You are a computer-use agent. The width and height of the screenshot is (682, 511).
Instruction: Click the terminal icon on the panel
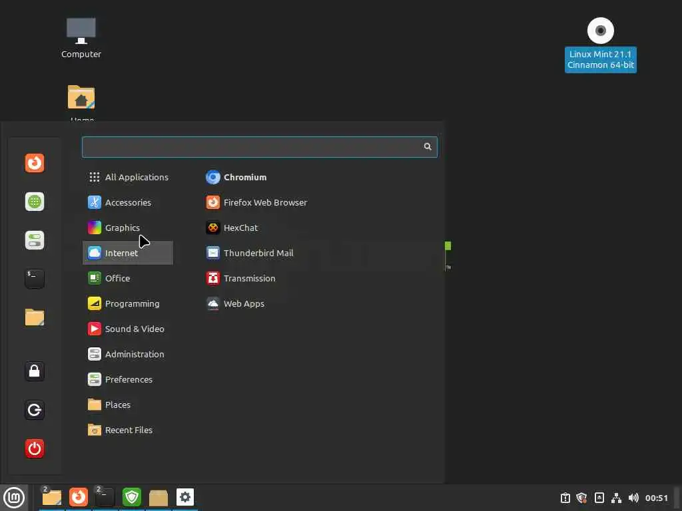point(105,498)
